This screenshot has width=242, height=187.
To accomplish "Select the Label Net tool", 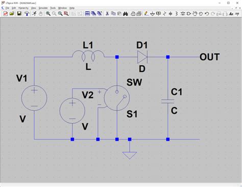I will coord(158,14).
